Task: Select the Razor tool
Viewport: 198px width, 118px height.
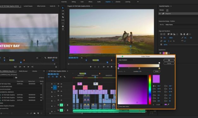Action: (63, 17)
